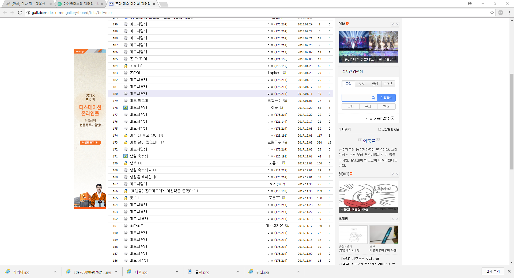Screen dimensions: 514x278
Task: Expand options for 자리야.jpg download
Action: pyautogui.click(x=55, y=272)
